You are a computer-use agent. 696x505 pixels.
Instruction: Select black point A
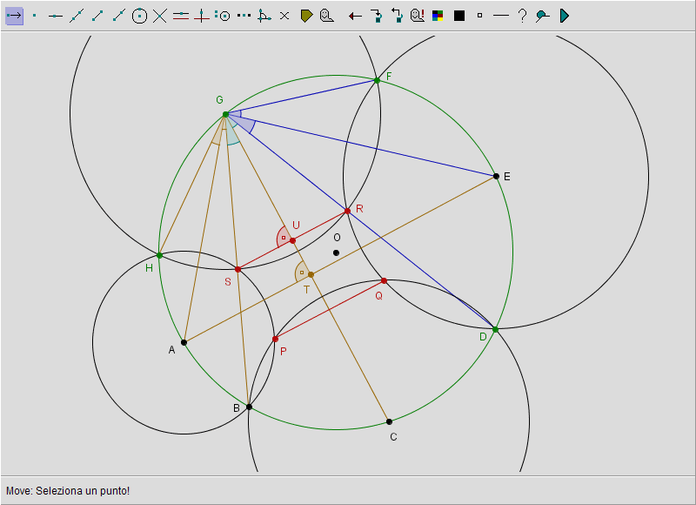click(x=184, y=342)
